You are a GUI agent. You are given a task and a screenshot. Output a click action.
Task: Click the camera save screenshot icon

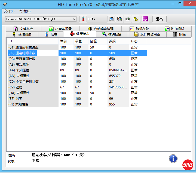pos(127,19)
